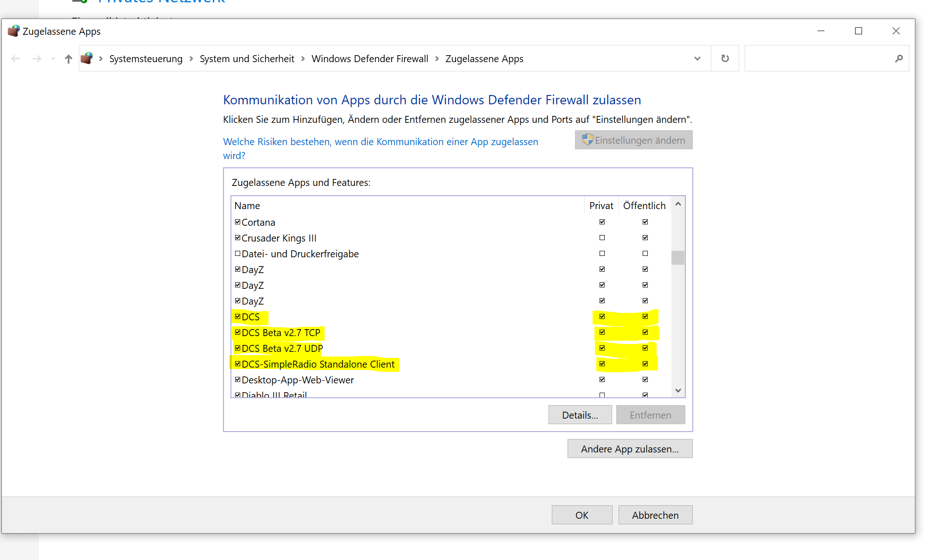Click the Zugelassene Apps window title icon
Screen dimensions: 939x560
point(14,31)
